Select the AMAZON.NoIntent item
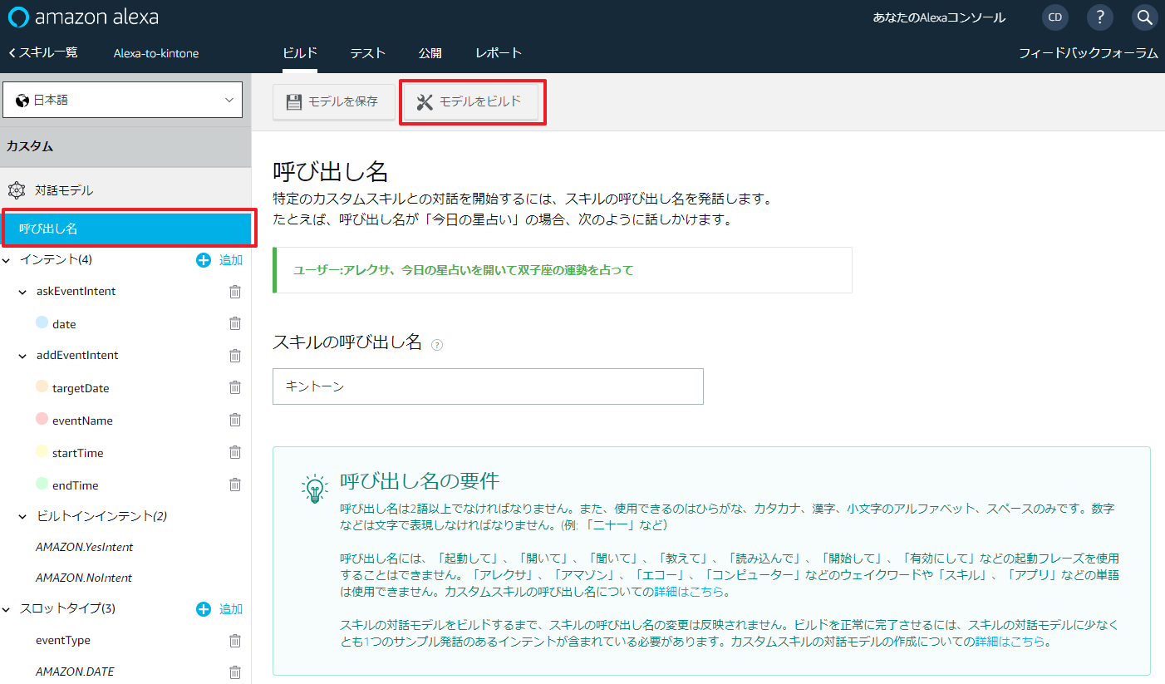Screen dimensions: 1165x684 84,578
